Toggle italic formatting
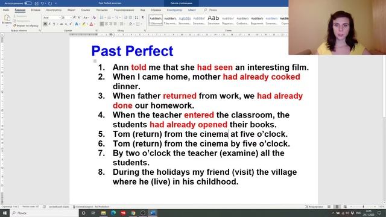The width and height of the screenshot is (386, 217). pyautogui.click(x=49, y=24)
